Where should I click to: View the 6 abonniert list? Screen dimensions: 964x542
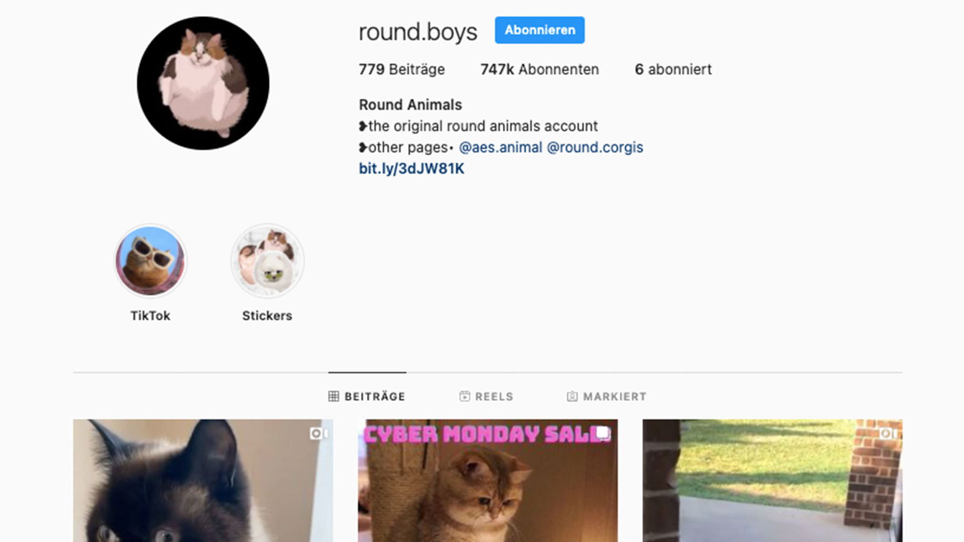[673, 69]
